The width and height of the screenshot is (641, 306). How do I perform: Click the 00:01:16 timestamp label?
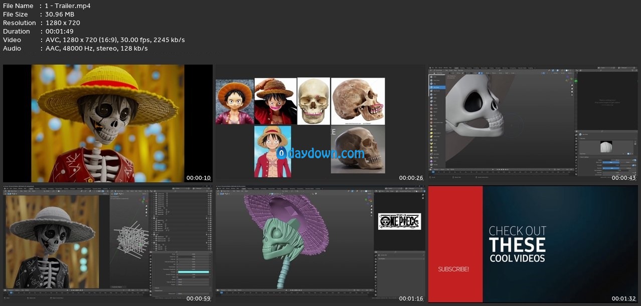[x=411, y=298]
